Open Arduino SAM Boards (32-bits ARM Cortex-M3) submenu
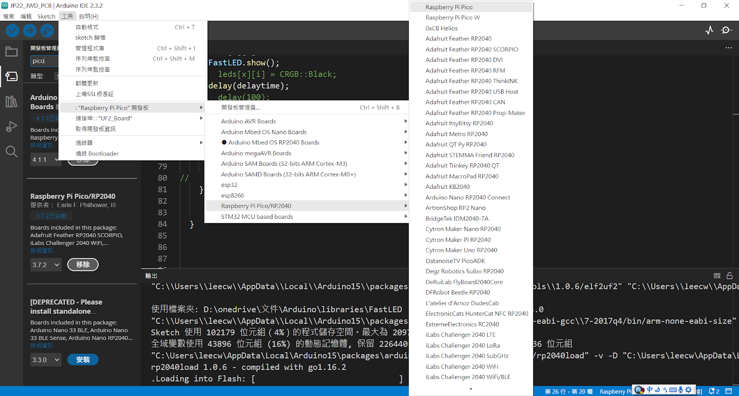Viewport: 739px width, 396px height. coord(307,163)
